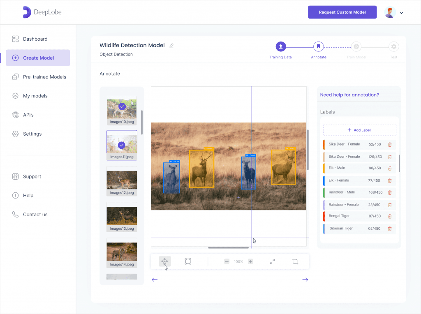The width and height of the screenshot is (421, 314).
Task: Select label Sika Deer - Female 52/450
Action: pyautogui.click(x=359, y=144)
